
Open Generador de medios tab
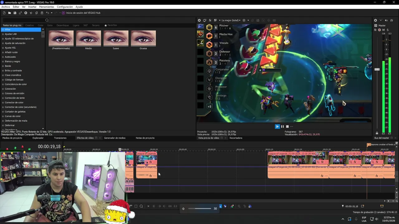115,138
